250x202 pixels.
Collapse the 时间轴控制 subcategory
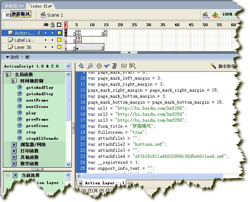point(14,81)
